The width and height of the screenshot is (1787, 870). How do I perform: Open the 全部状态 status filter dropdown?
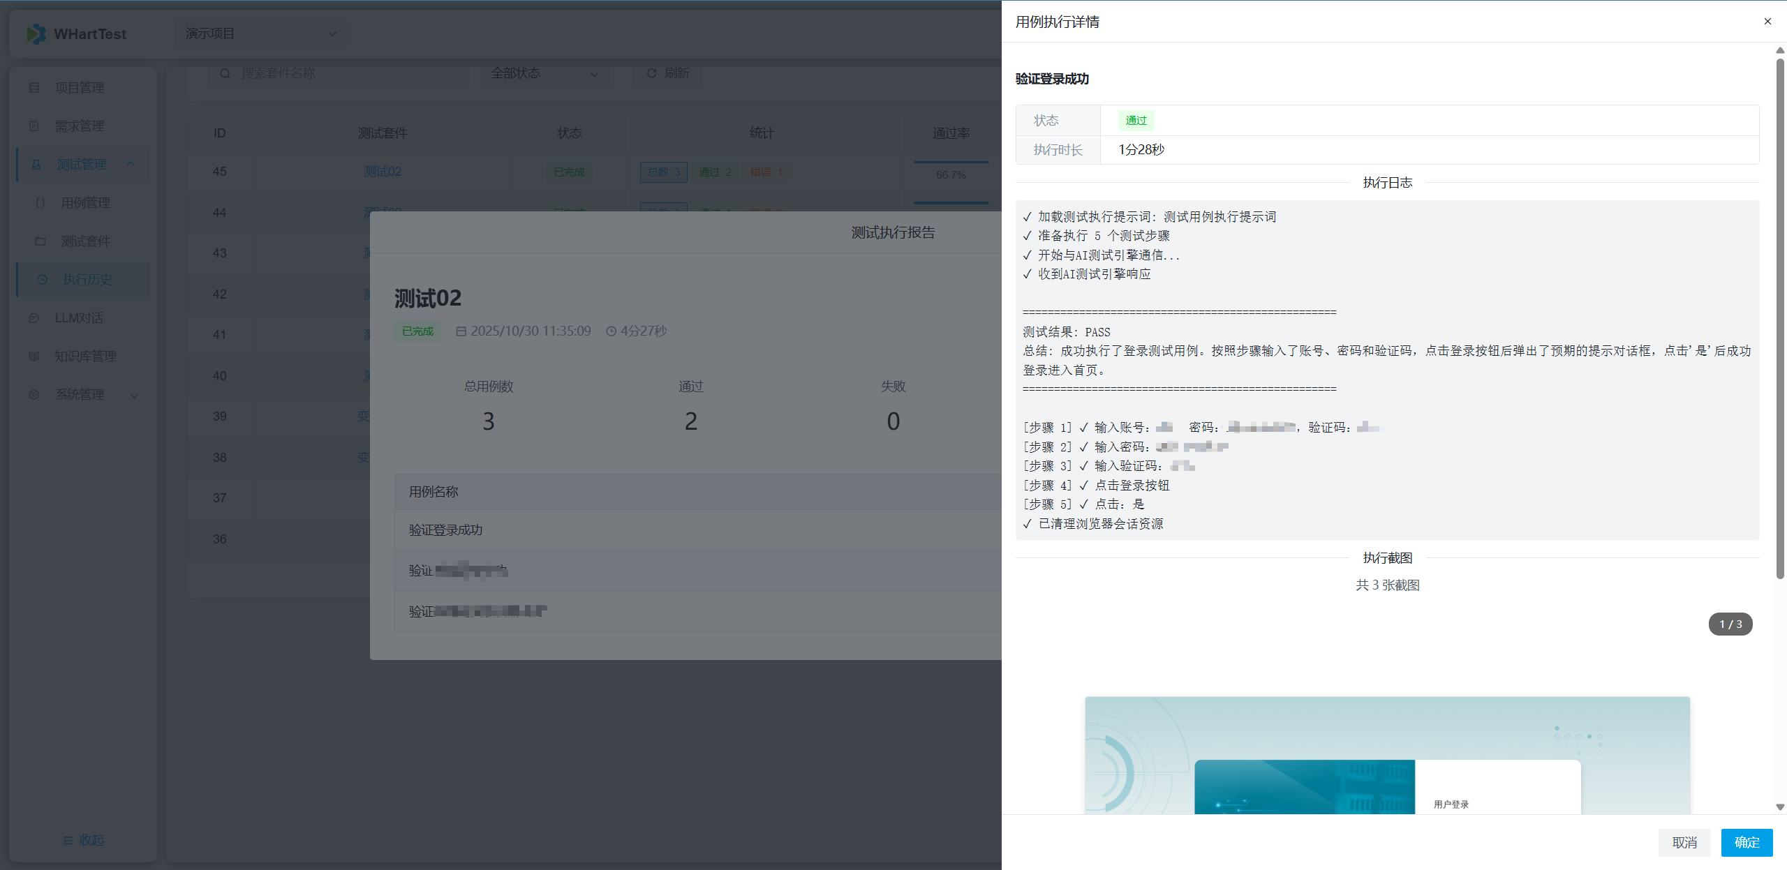click(544, 73)
